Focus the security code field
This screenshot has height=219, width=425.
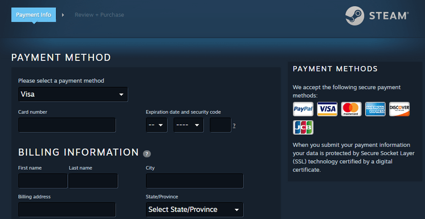point(220,125)
